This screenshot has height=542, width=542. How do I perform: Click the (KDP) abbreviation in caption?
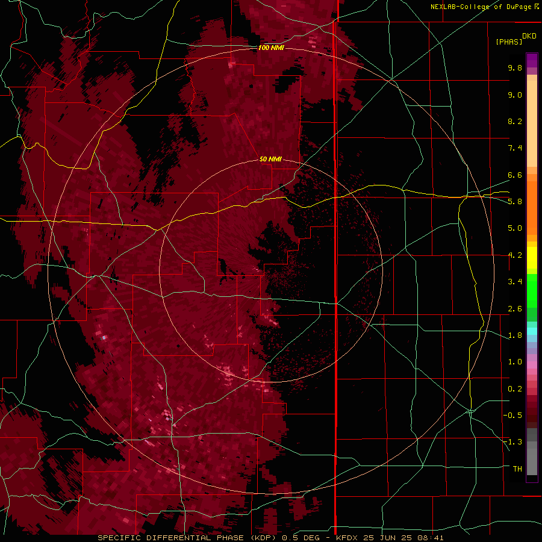click(x=262, y=538)
